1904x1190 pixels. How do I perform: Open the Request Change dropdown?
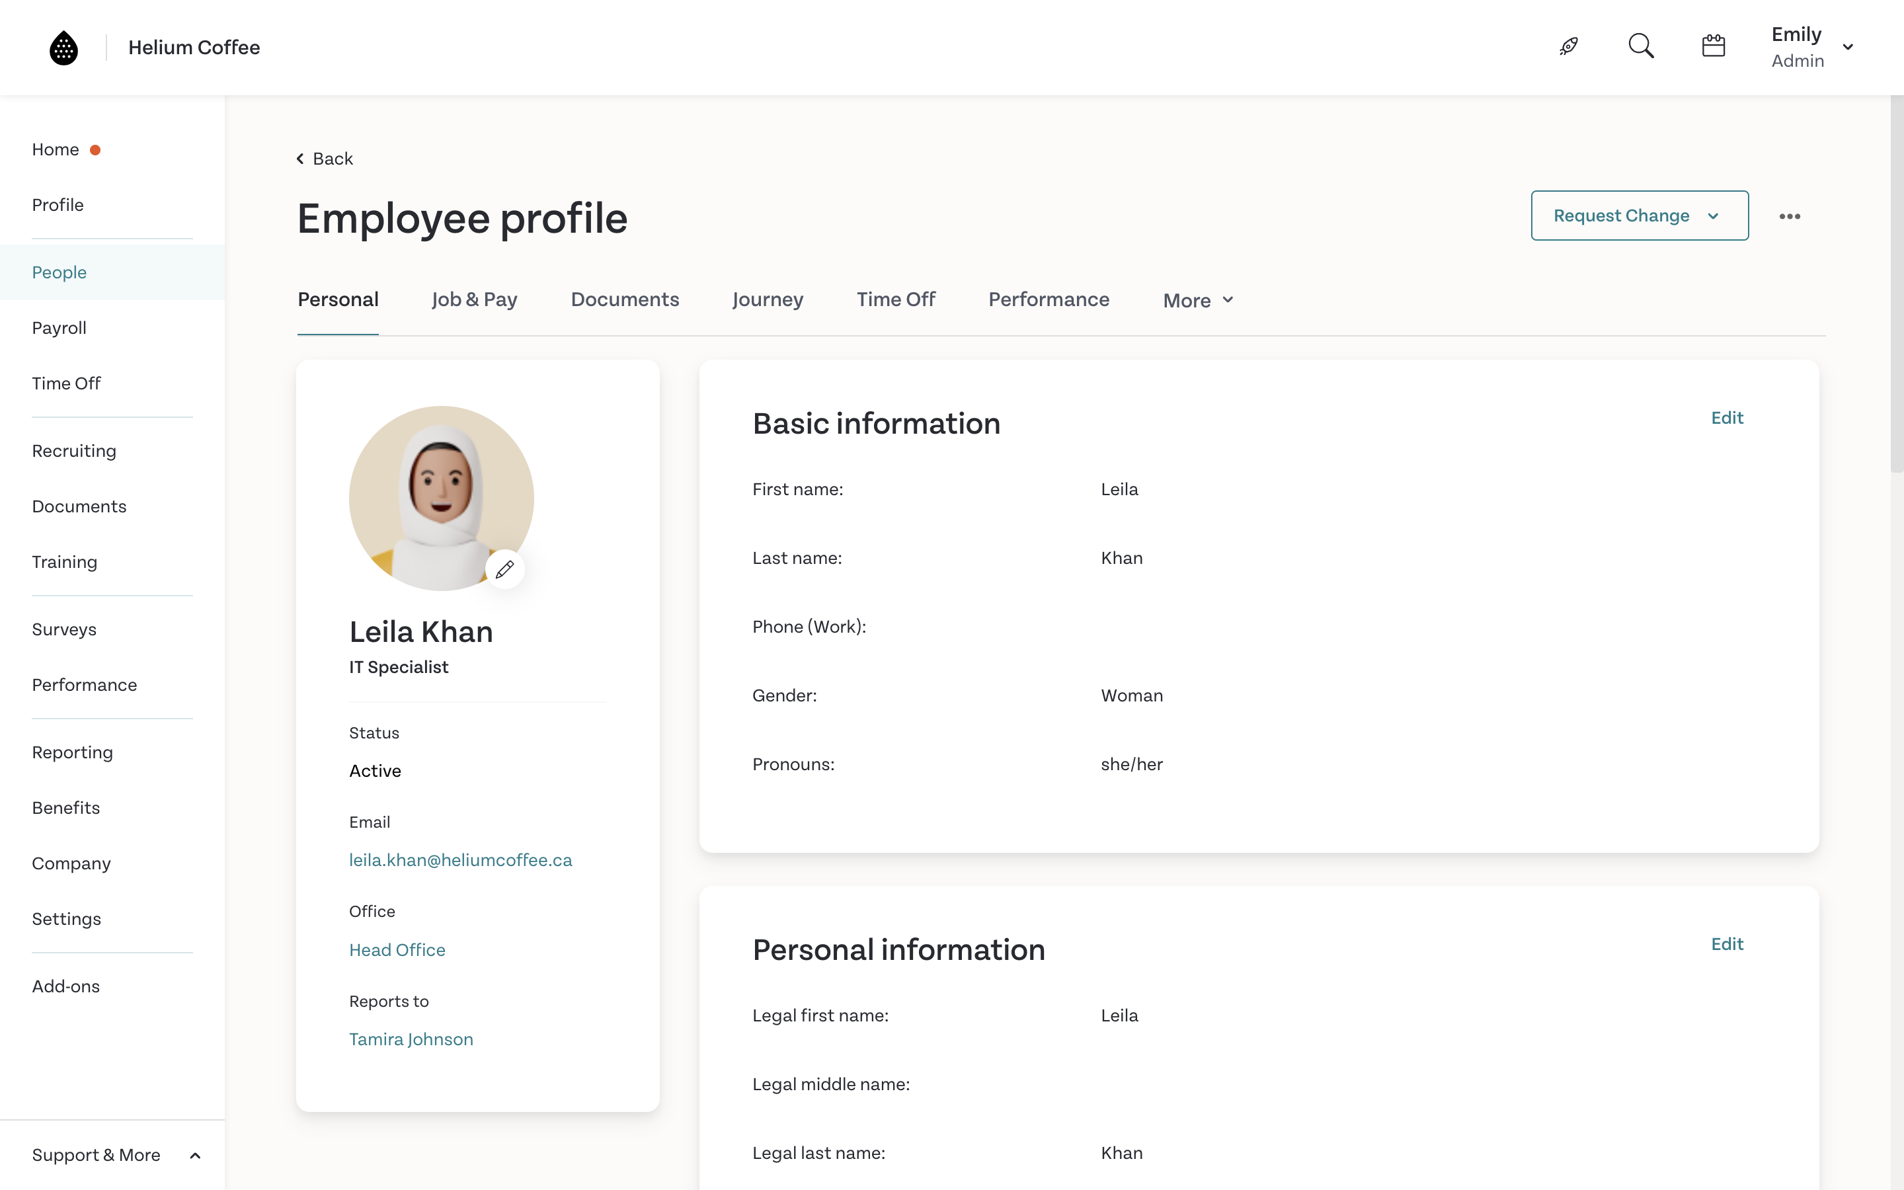coord(1639,216)
